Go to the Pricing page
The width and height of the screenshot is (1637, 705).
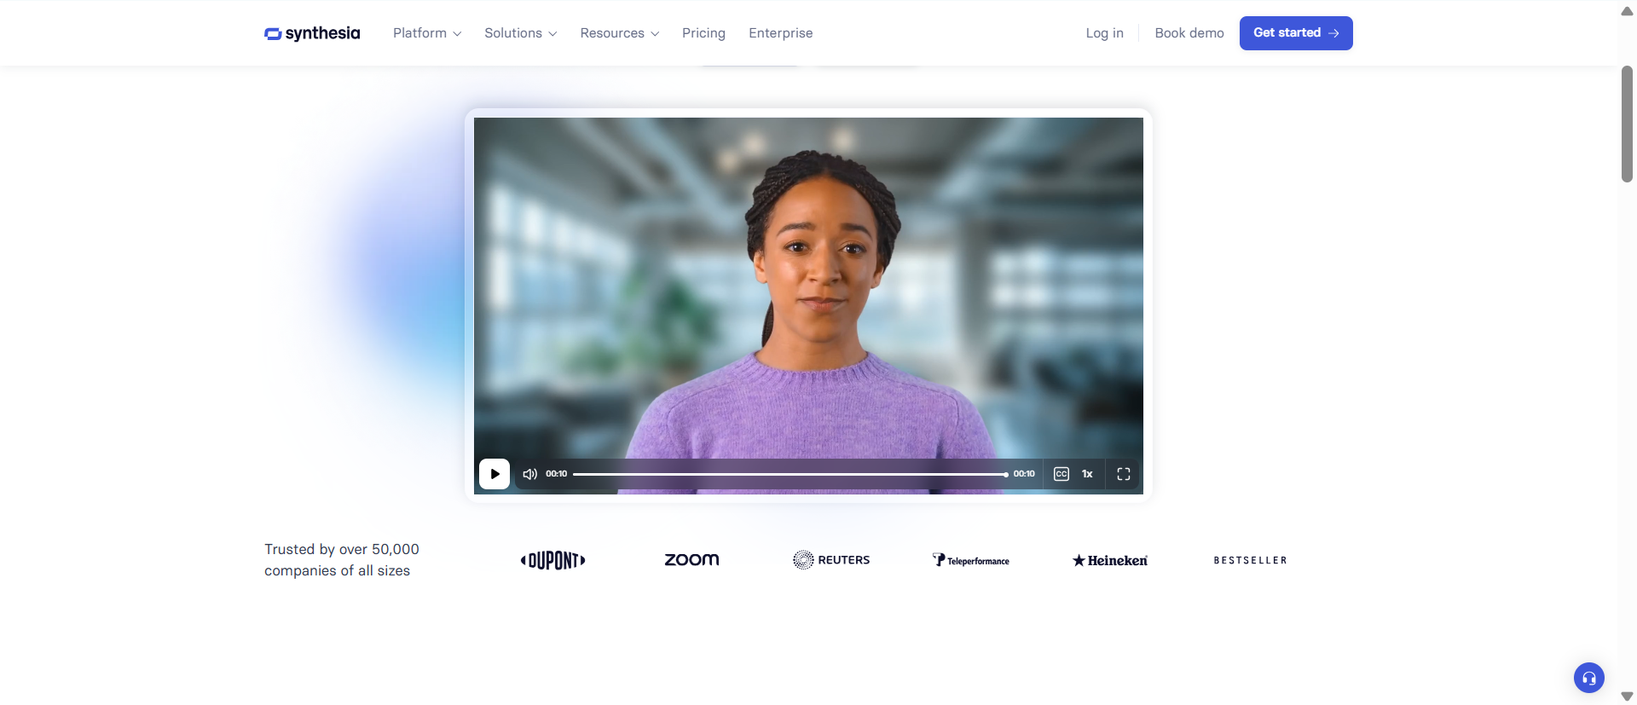(x=703, y=33)
